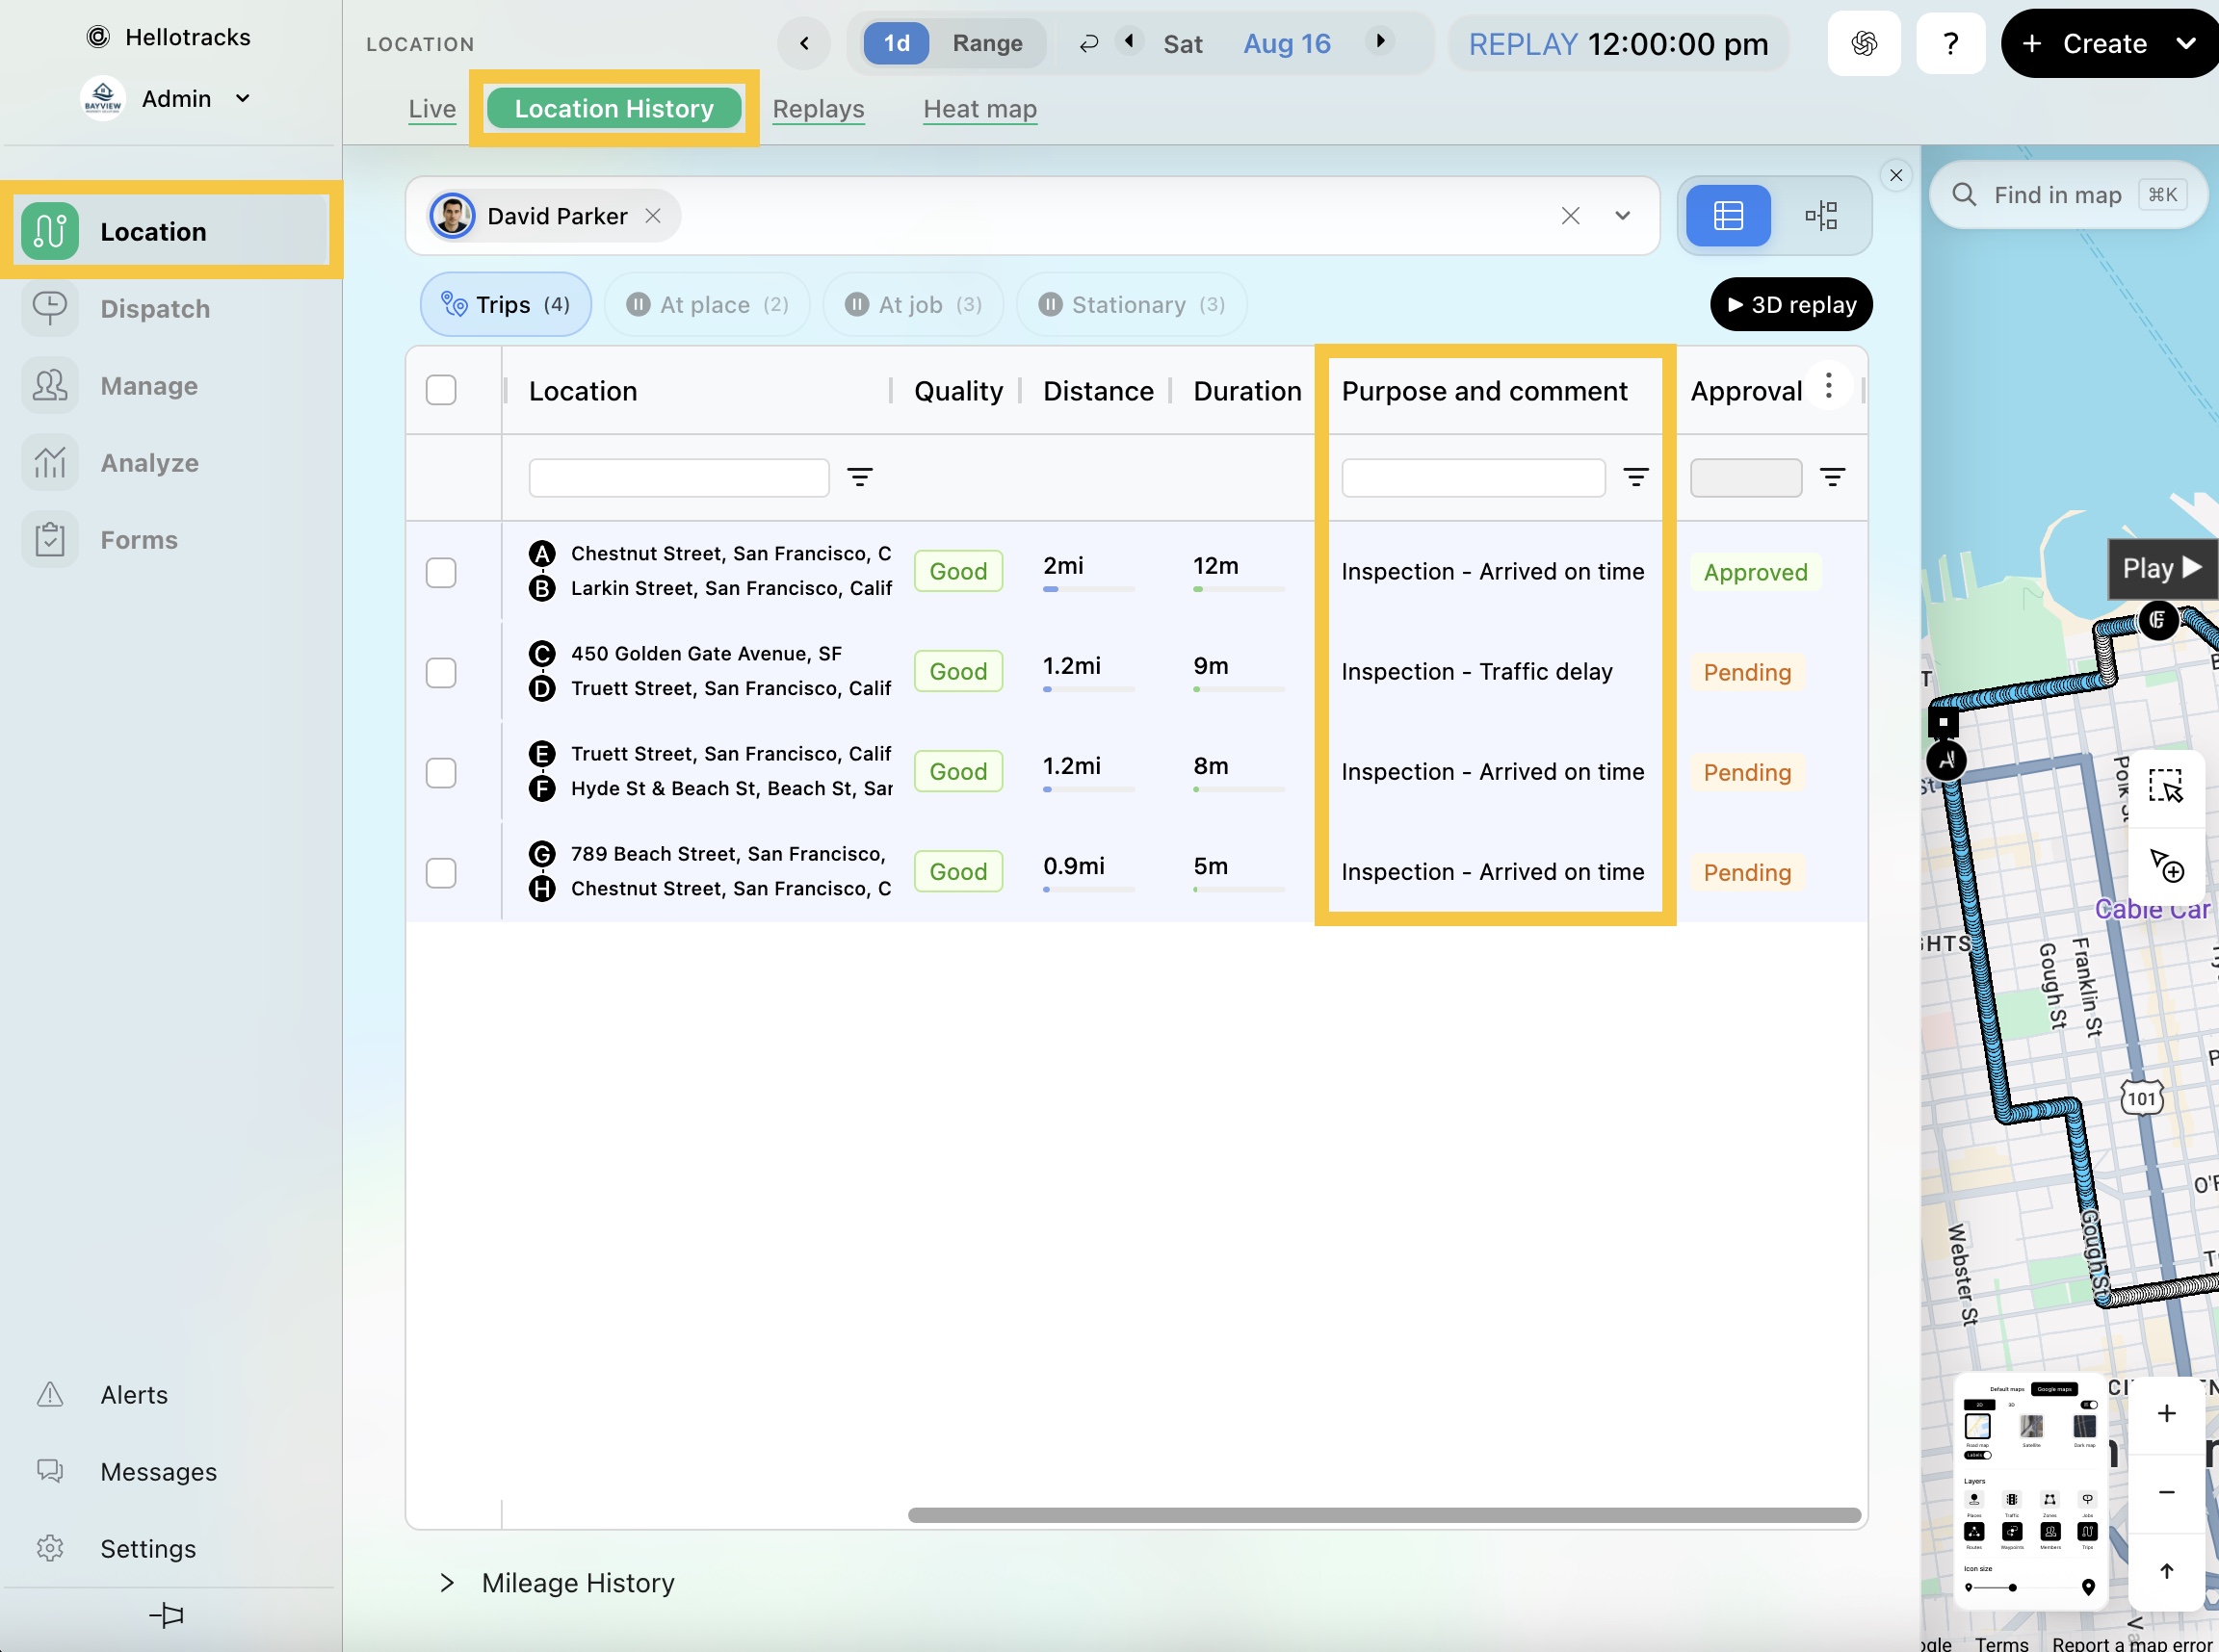Switch to timeline view icon

click(1821, 215)
